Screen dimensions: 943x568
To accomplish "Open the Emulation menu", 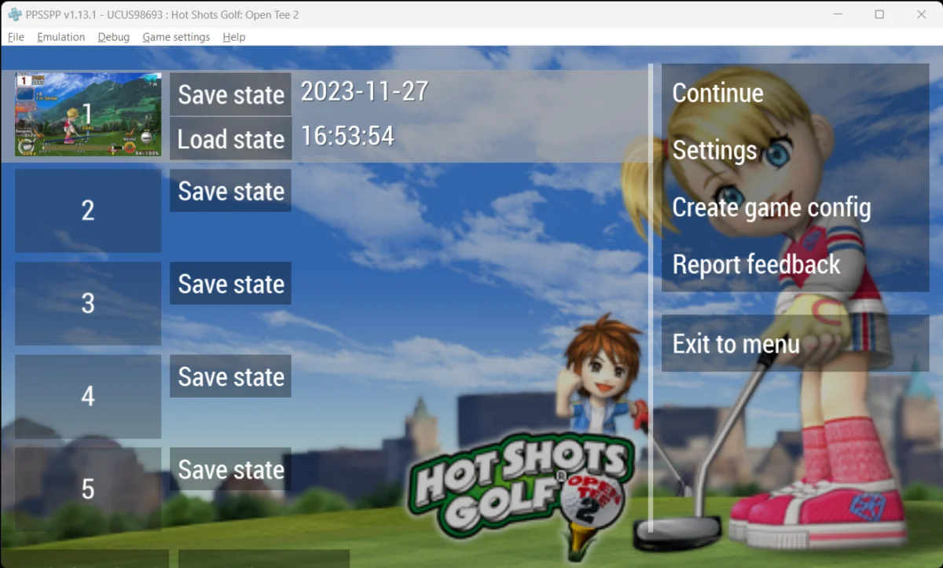I will pyautogui.click(x=61, y=37).
